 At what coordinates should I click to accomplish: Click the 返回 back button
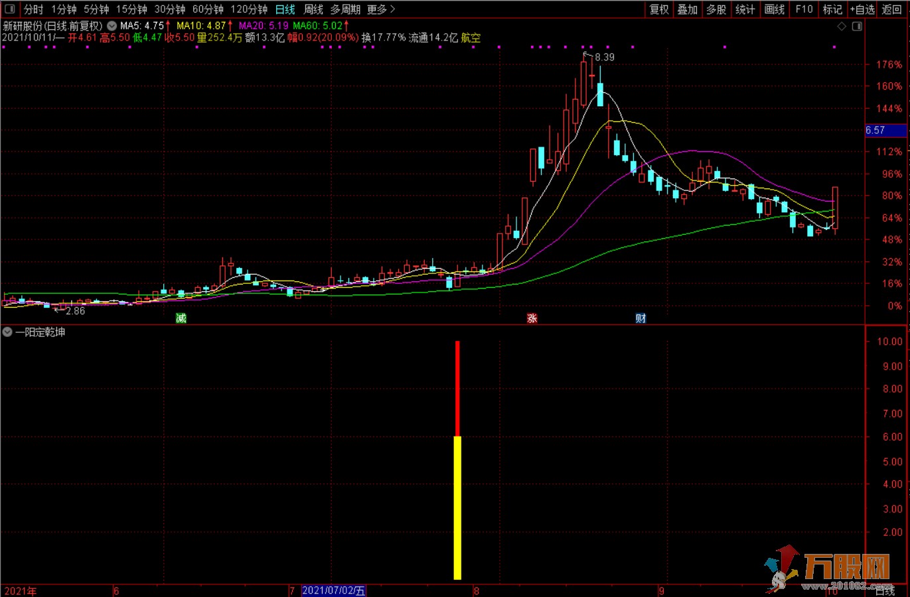point(892,9)
